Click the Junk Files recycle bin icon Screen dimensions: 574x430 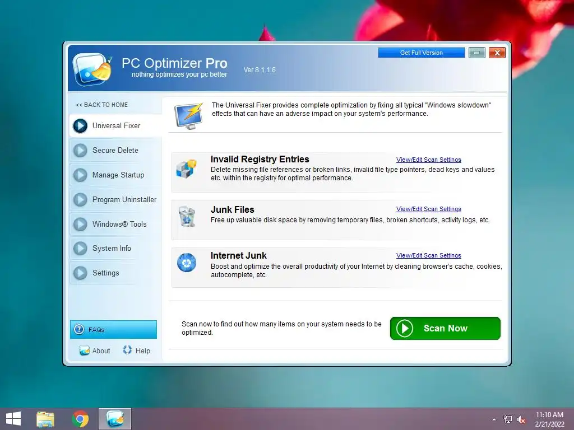(187, 217)
